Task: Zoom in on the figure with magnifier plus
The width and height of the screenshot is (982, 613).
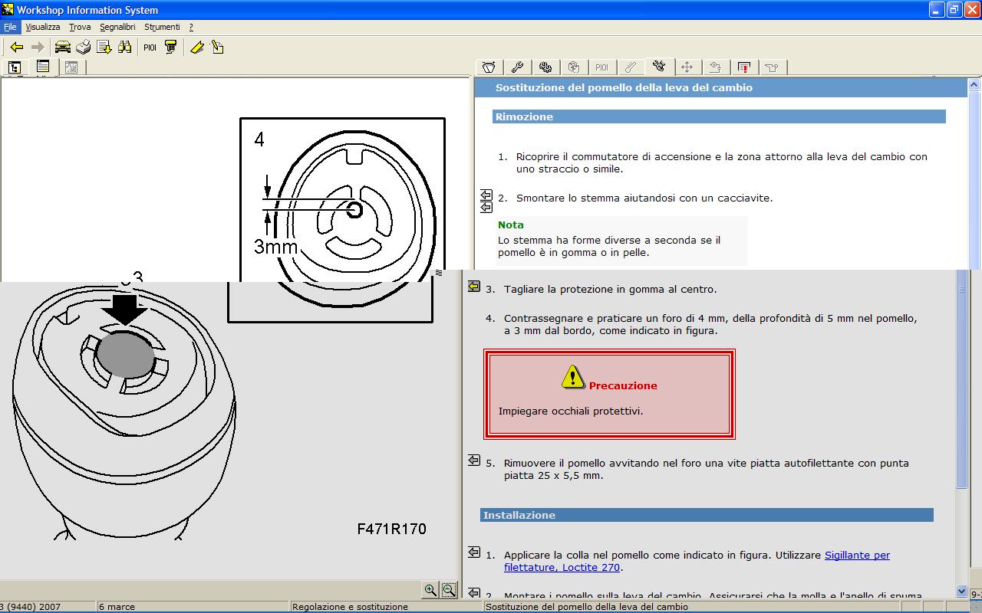Action: (430, 590)
